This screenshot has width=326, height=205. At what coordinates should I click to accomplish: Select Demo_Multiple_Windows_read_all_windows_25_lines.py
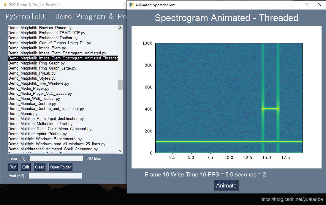pyautogui.click(x=63, y=144)
